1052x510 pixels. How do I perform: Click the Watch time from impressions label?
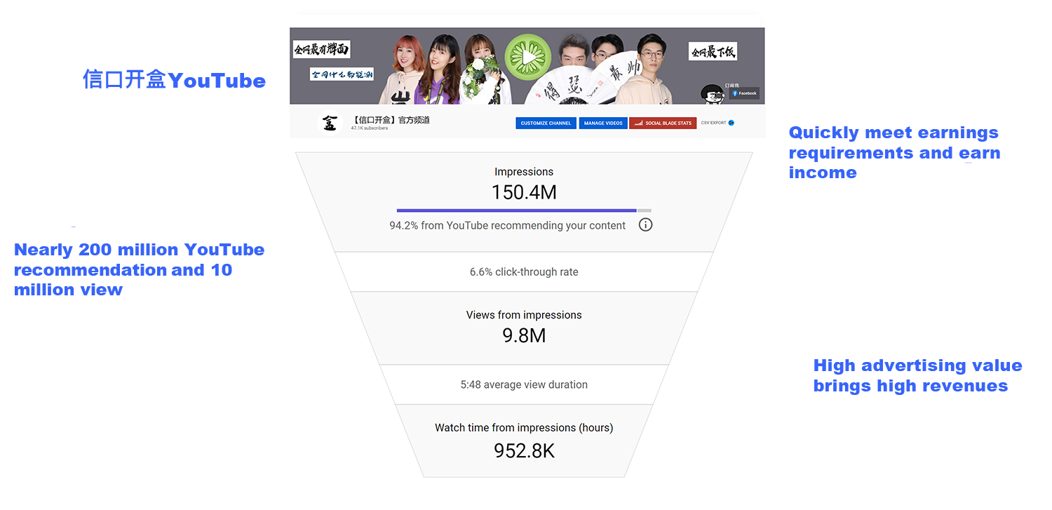[524, 428]
